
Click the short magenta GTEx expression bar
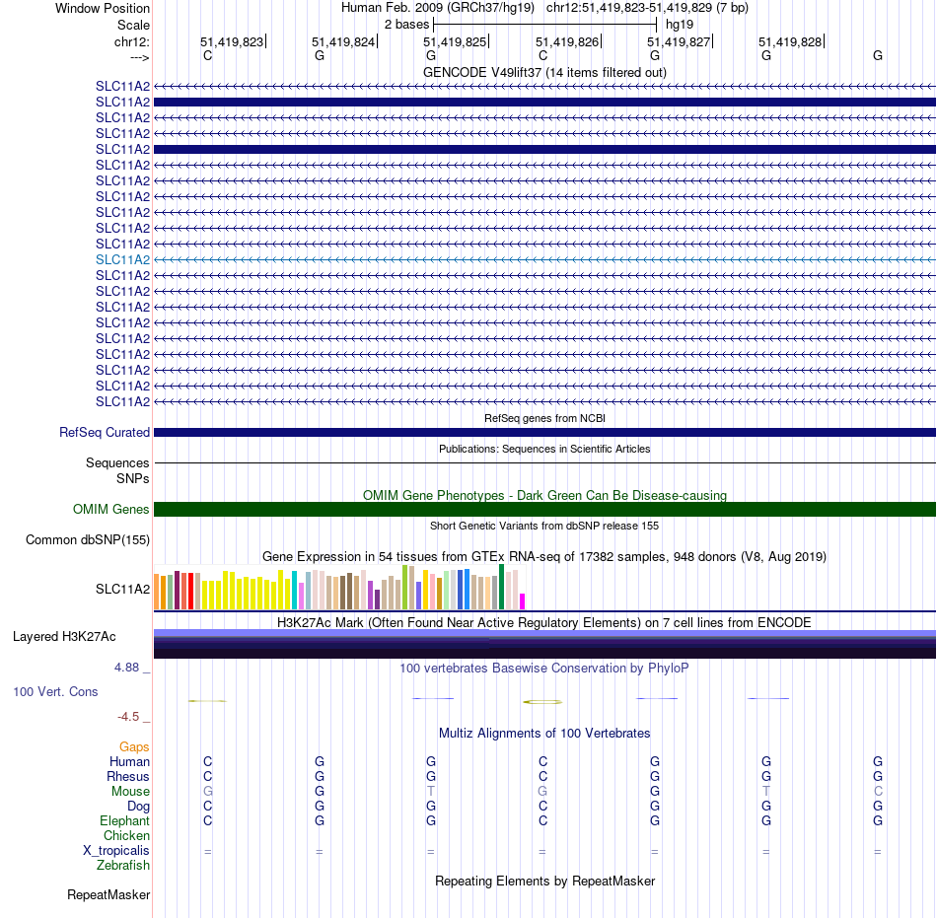[523, 601]
